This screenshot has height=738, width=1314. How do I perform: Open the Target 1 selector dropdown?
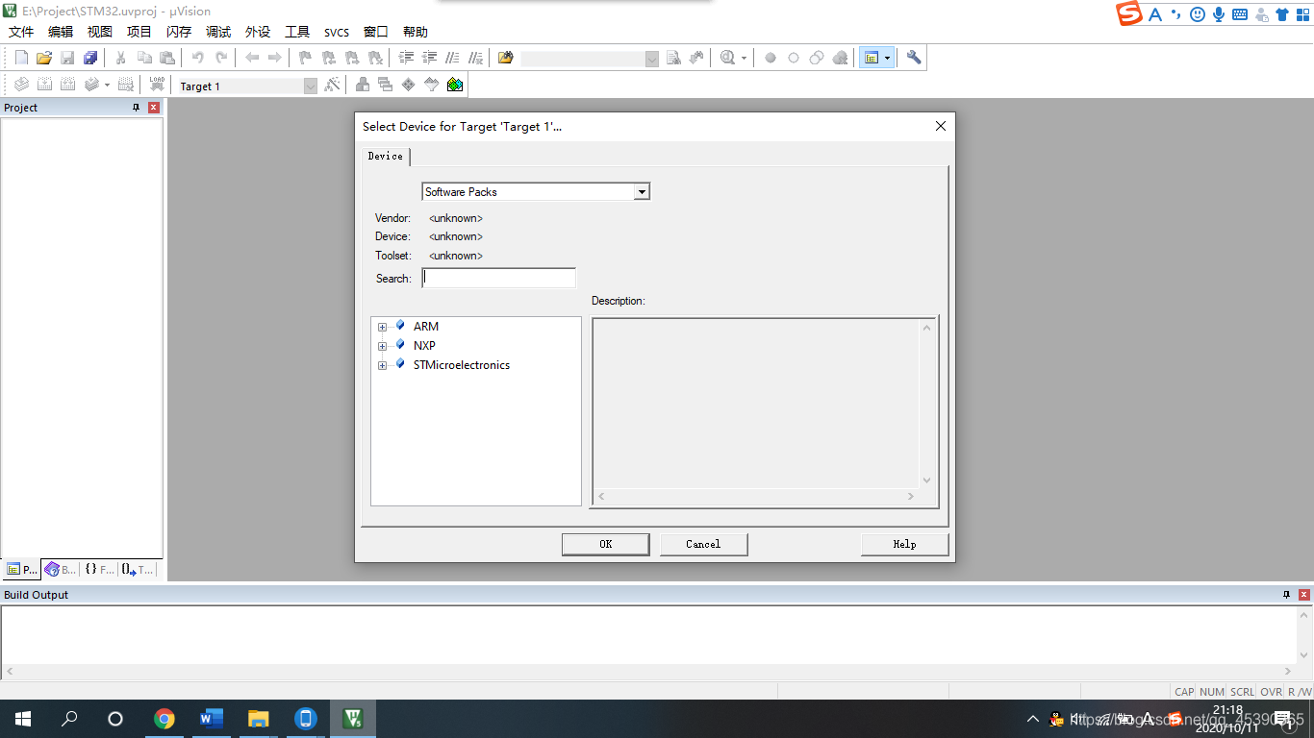click(x=310, y=86)
